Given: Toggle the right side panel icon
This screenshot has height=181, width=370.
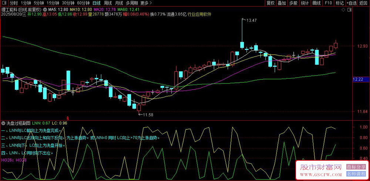Looking at the screenshot, I should click(x=349, y=10).
